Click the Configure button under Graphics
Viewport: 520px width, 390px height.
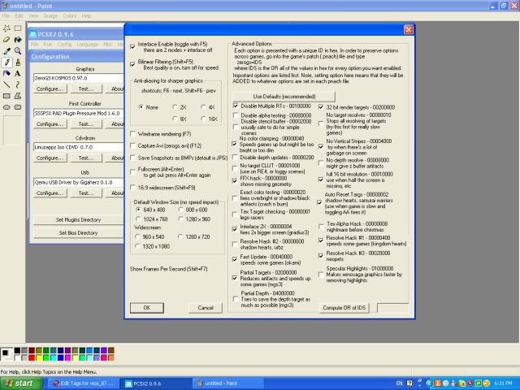click(x=50, y=89)
